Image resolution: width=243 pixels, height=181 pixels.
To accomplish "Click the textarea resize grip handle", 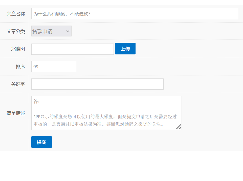I will pyautogui.click(x=179, y=127).
